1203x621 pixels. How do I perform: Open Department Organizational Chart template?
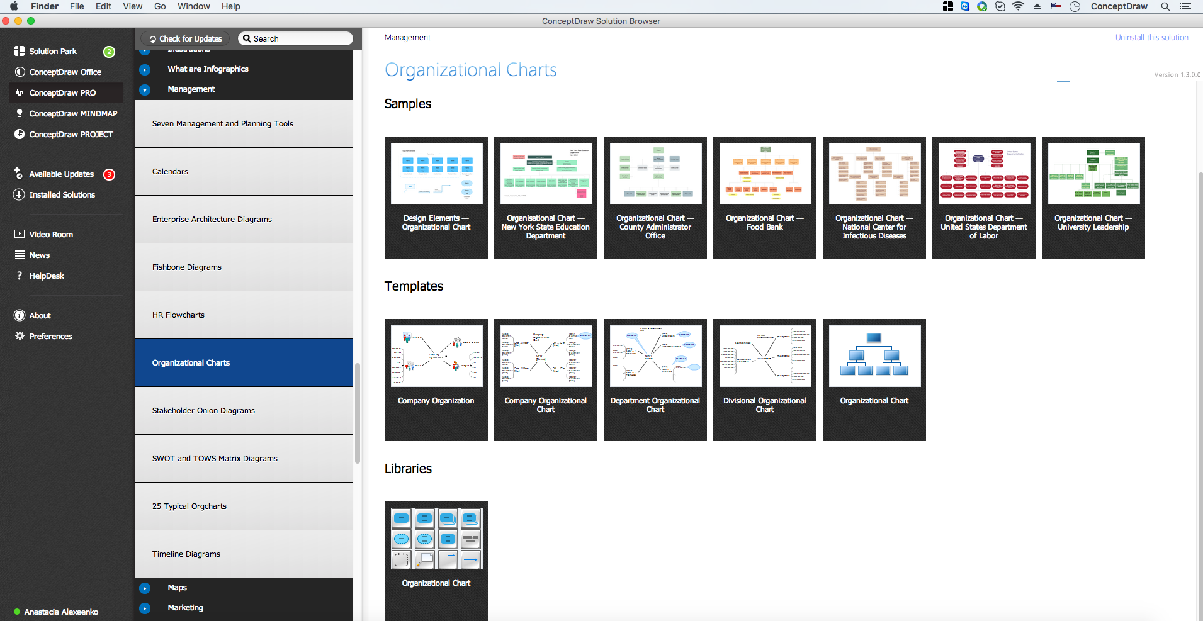tap(655, 380)
